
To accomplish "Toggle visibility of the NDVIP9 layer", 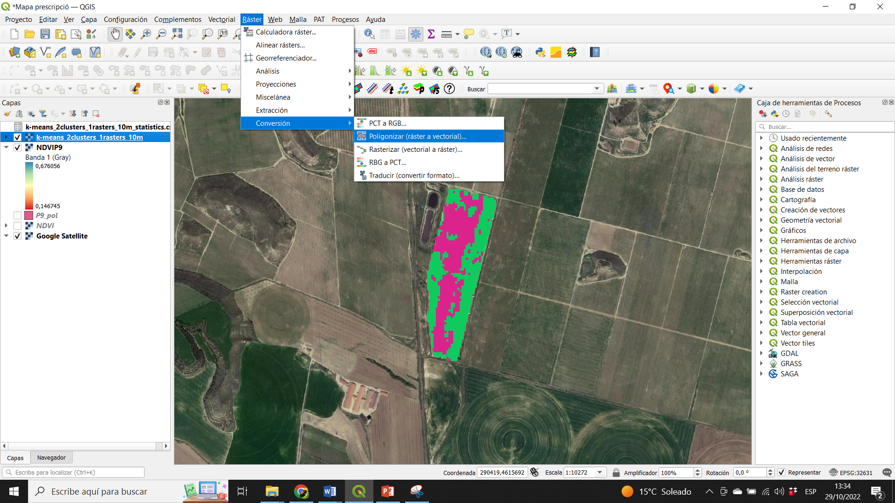I will (18, 148).
